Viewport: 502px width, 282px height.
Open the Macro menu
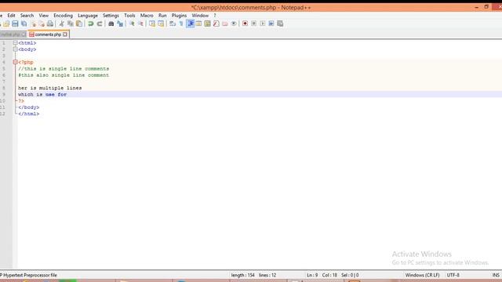coord(147,16)
